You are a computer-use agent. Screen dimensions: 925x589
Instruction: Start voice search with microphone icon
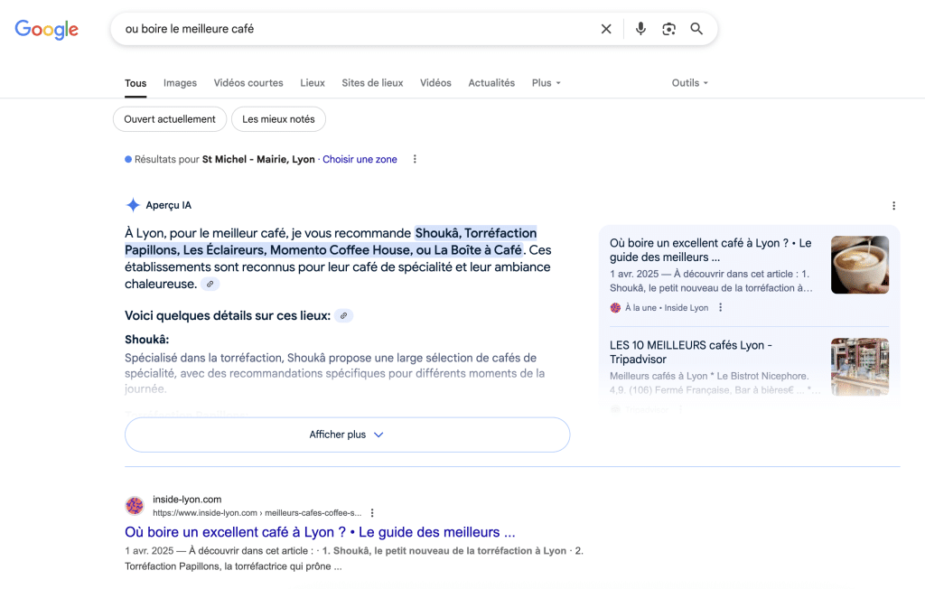(x=640, y=29)
